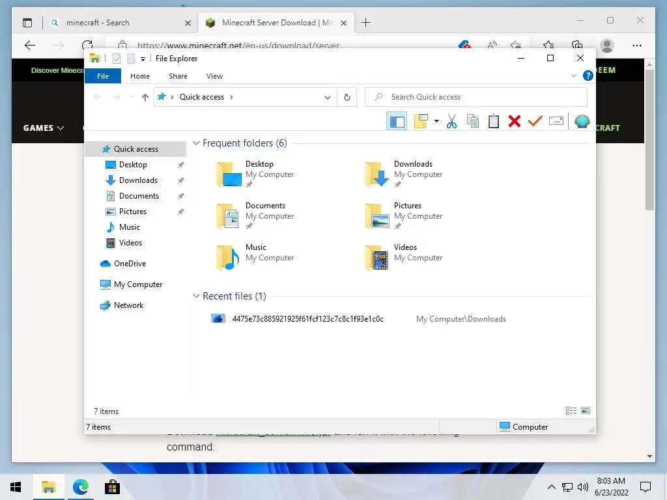Close the Minecraft Server Download tab
Screen dimensions: 667x500
coord(344,23)
